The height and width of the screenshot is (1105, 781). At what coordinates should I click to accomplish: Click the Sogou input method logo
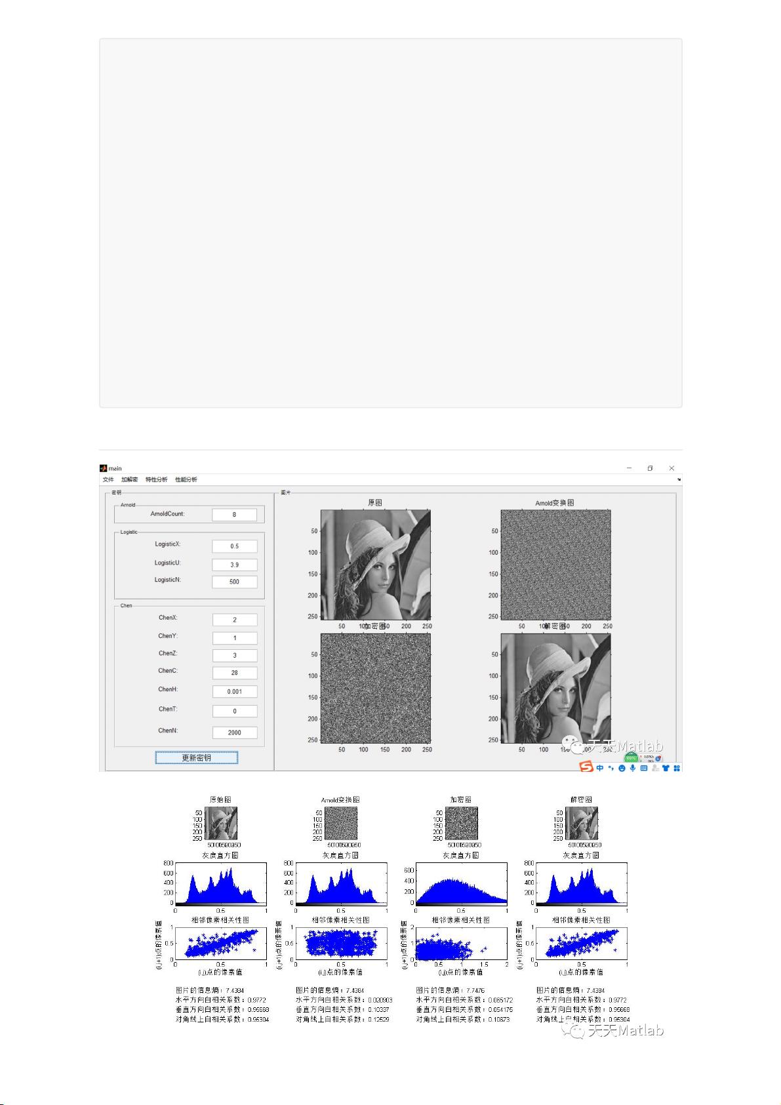click(x=586, y=767)
